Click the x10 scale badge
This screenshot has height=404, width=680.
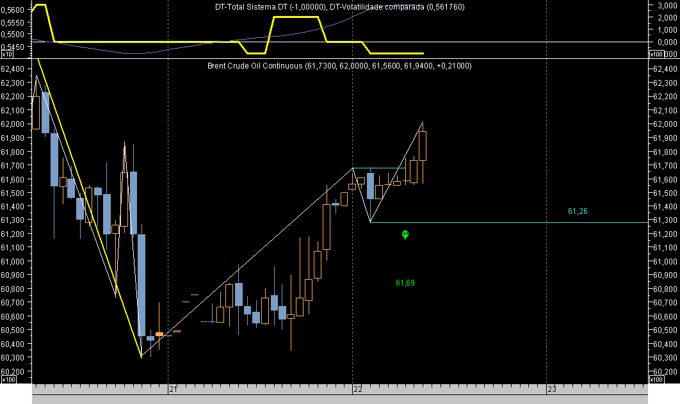coord(8,54)
